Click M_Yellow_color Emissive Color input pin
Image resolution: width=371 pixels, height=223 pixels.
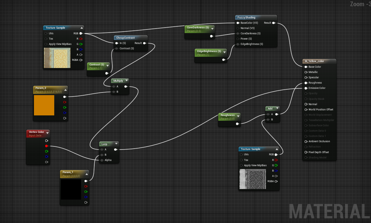click(306, 88)
